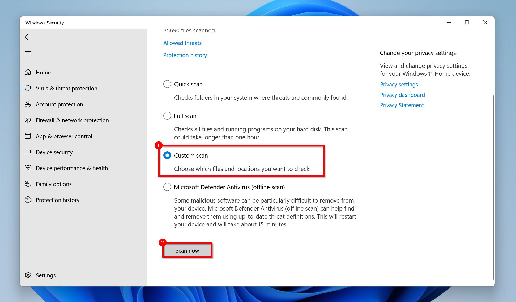Open Firewall & network protection icon

28,120
